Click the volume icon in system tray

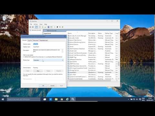(x=137, y=99)
